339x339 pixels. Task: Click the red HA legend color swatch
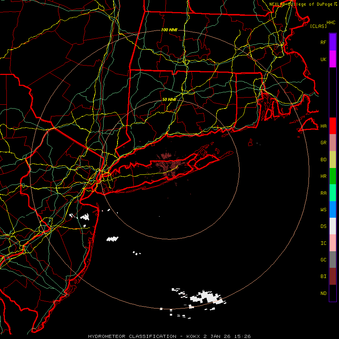333,126
